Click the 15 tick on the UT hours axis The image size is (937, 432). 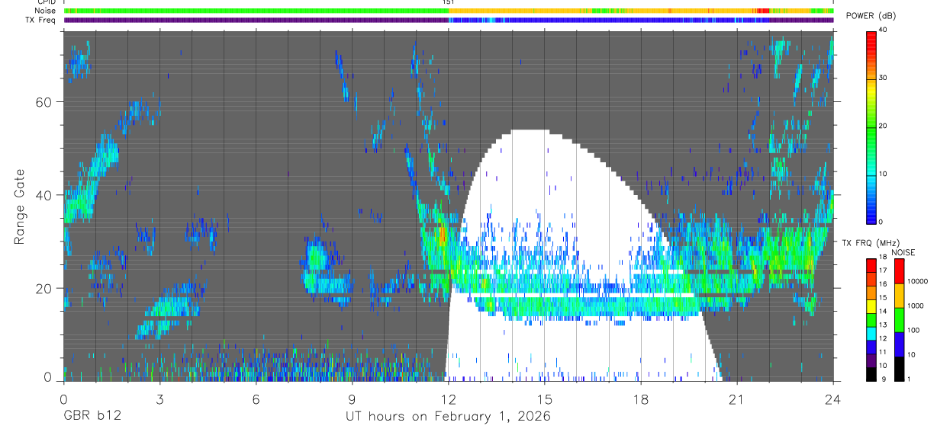pyautogui.click(x=544, y=398)
